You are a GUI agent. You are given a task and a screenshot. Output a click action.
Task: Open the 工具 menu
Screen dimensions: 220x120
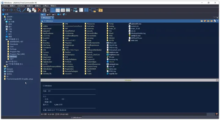click(46, 6)
